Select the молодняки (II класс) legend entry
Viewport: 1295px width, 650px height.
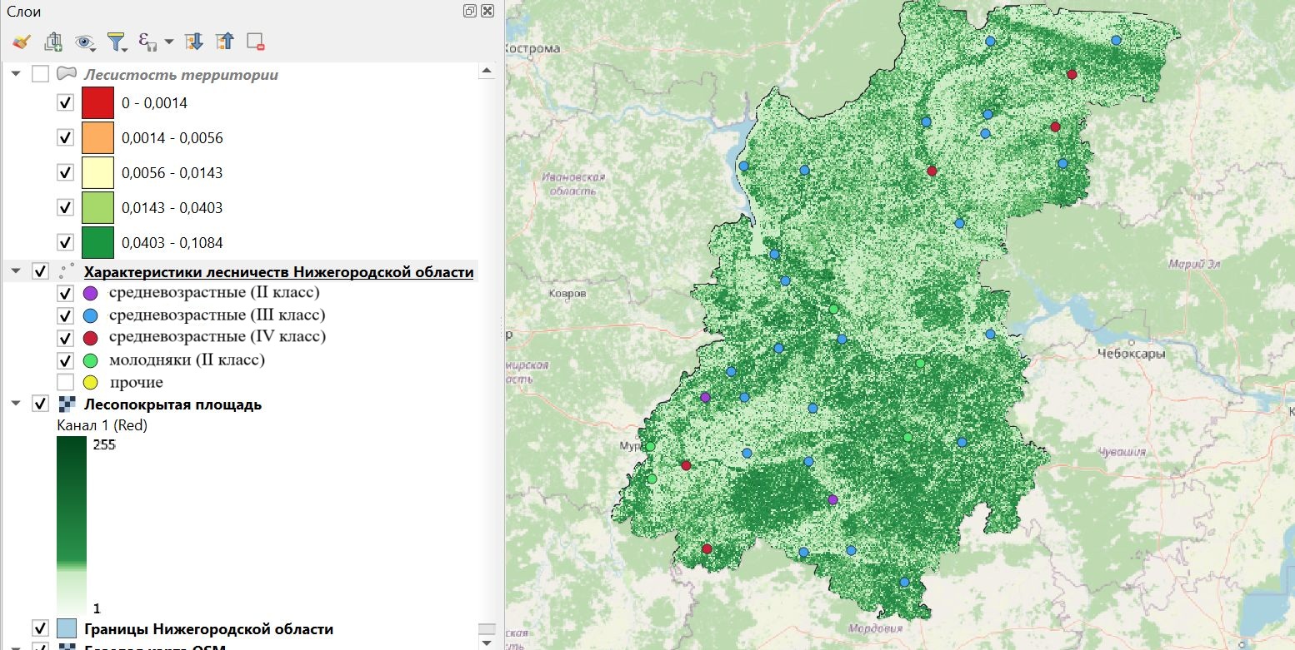tap(187, 360)
